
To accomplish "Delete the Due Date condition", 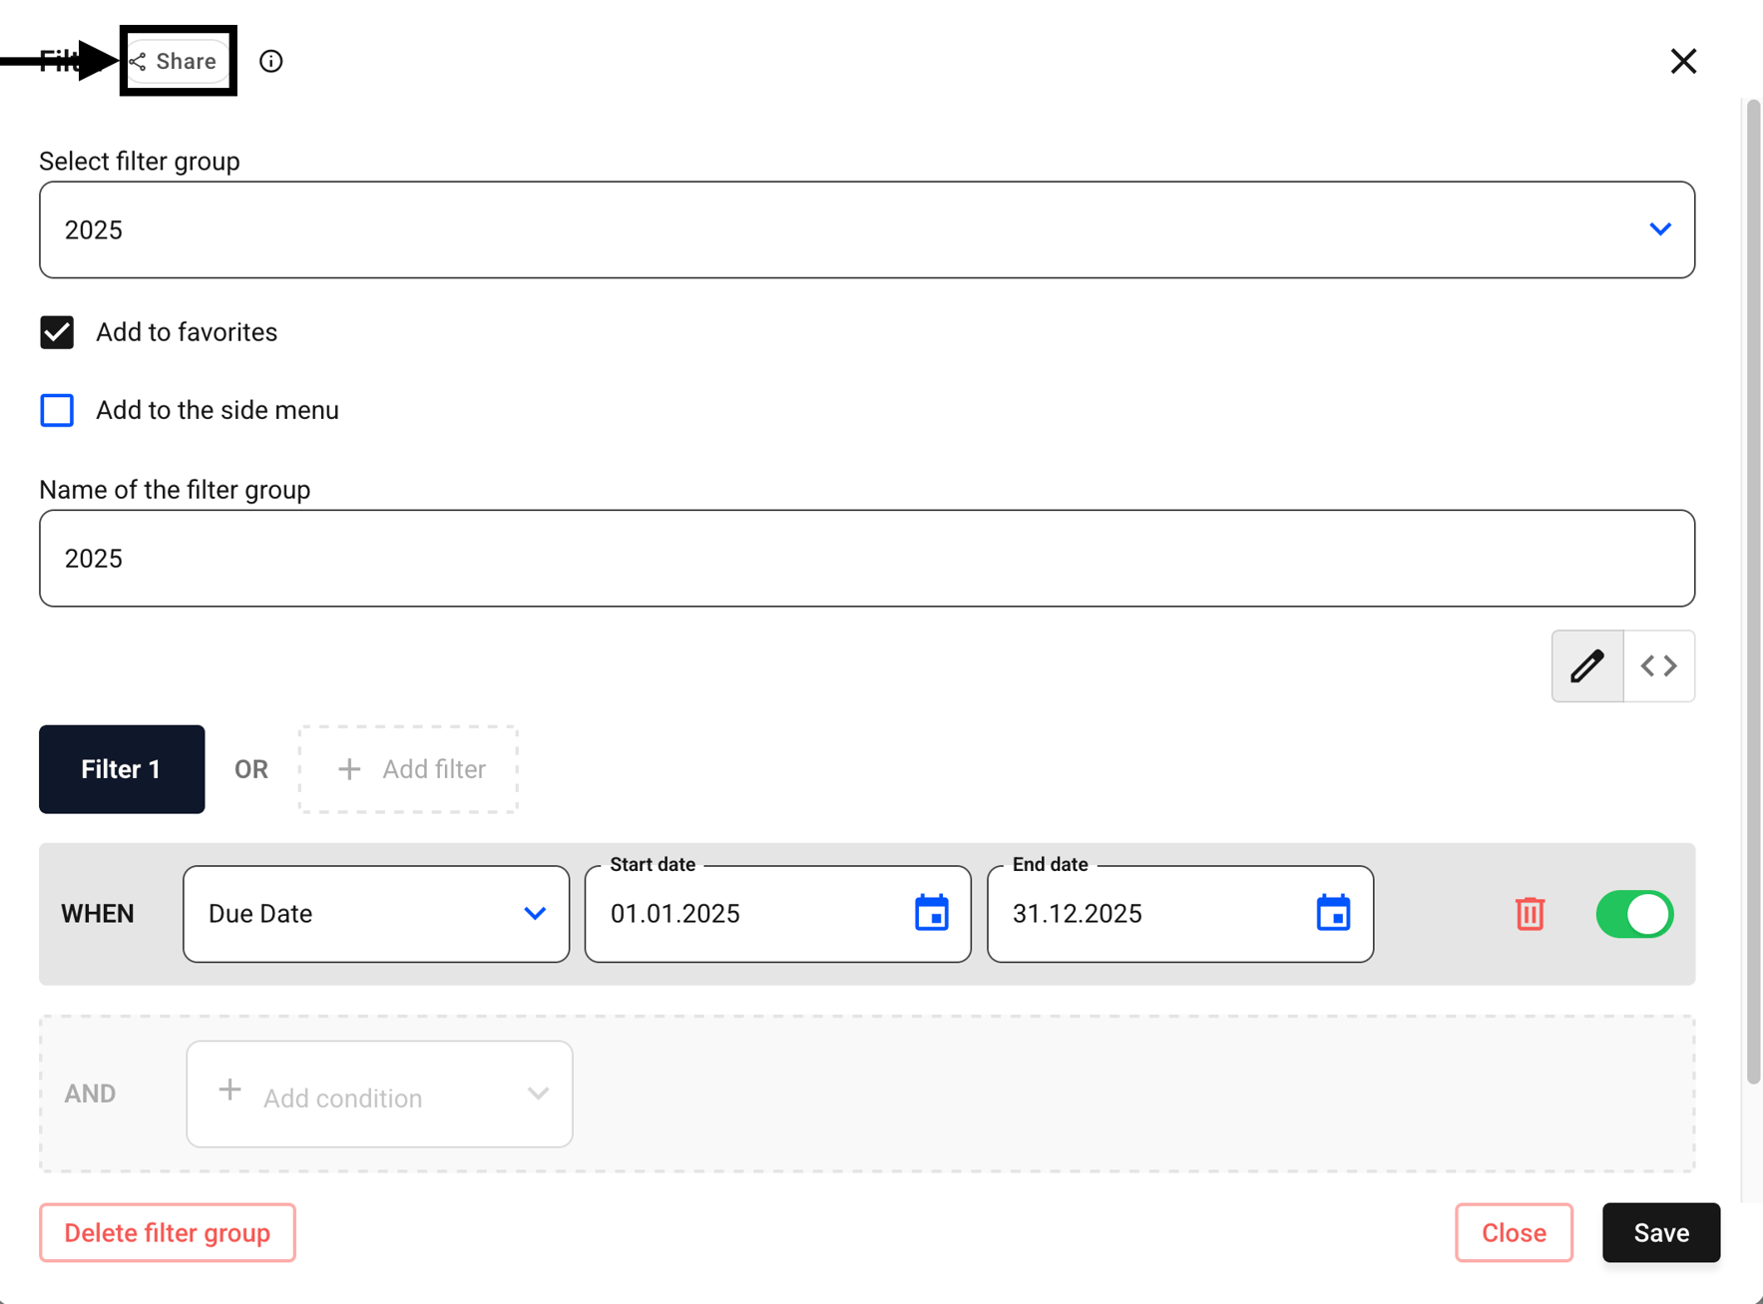I will pos(1530,913).
